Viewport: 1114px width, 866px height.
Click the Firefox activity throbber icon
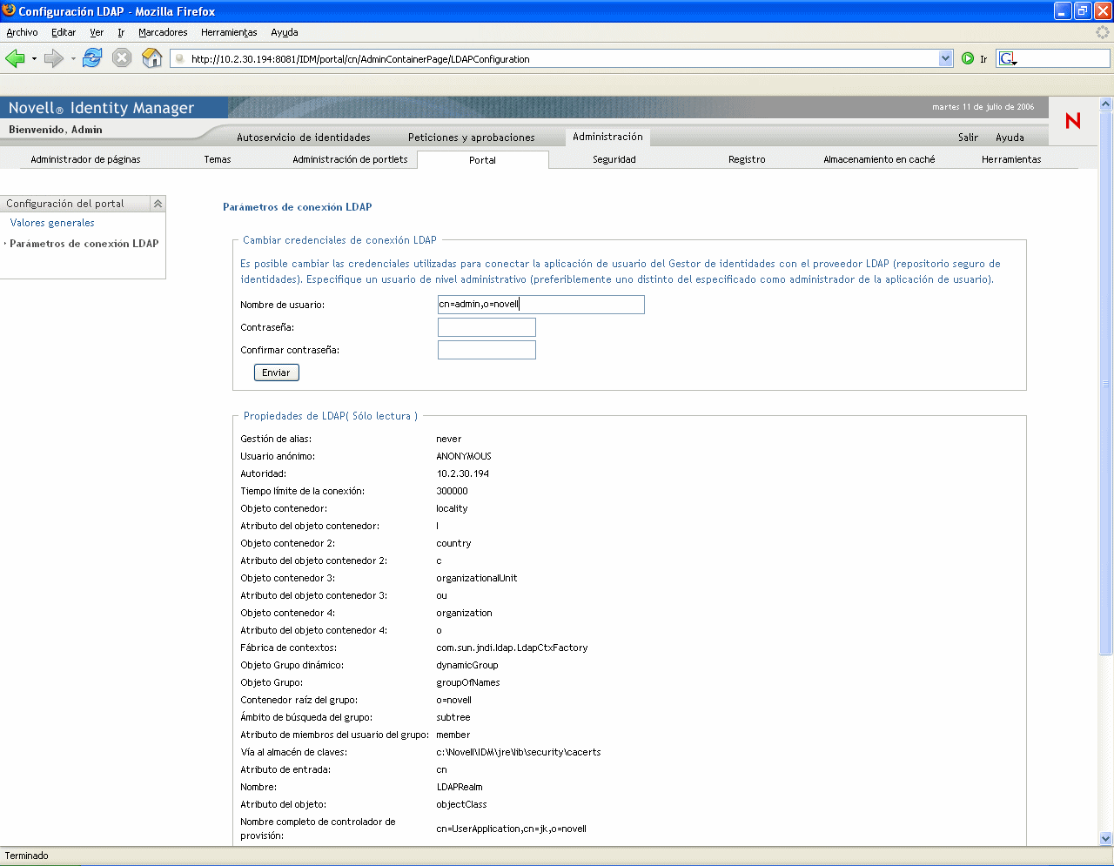pyautogui.click(x=1103, y=32)
